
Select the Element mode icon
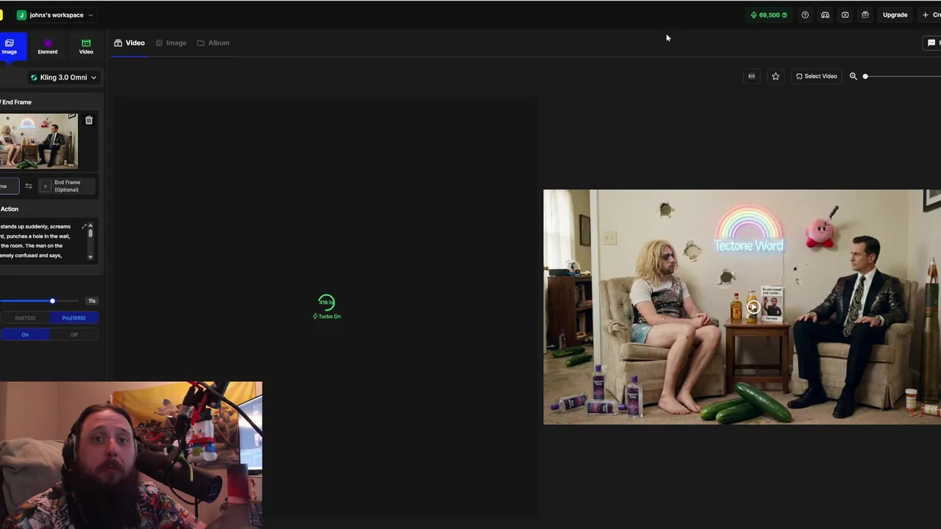48,46
